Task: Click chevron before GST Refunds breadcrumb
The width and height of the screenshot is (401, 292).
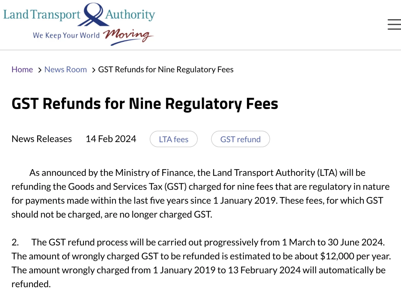Action: [94, 70]
